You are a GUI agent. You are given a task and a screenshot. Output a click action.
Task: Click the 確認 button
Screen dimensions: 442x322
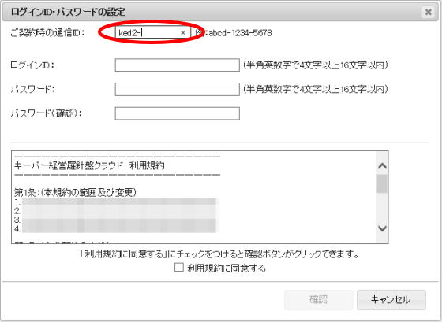[x=319, y=300]
